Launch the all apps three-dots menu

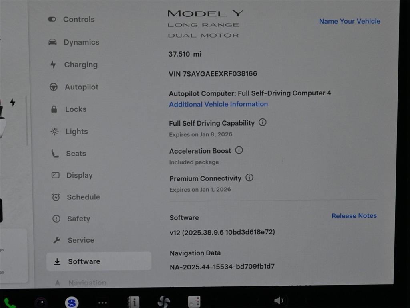pos(102,302)
